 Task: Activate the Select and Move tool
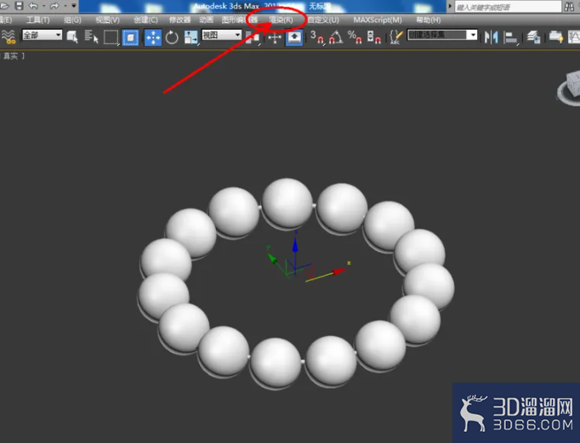click(x=153, y=37)
